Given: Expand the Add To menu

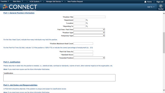Looking at the screenshot, I should click(x=151, y=7).
